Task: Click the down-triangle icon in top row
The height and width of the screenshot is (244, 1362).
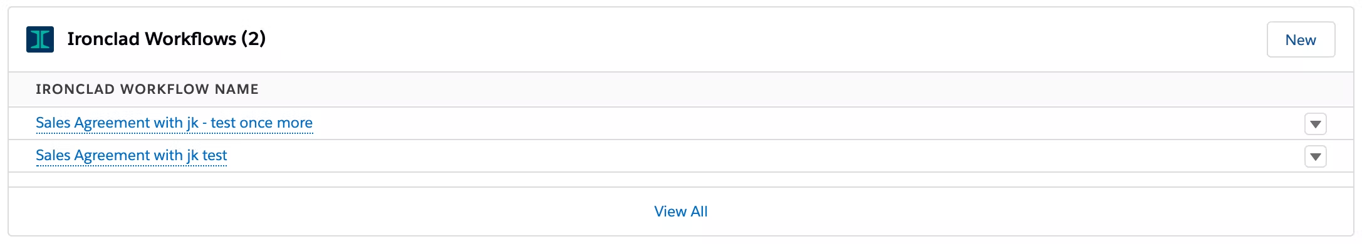Action: click(1316, 124)
